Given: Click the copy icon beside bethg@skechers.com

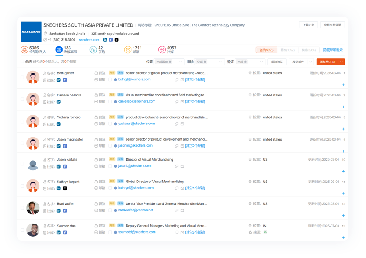Looking at the screenshot, I should tap(176, 80).
